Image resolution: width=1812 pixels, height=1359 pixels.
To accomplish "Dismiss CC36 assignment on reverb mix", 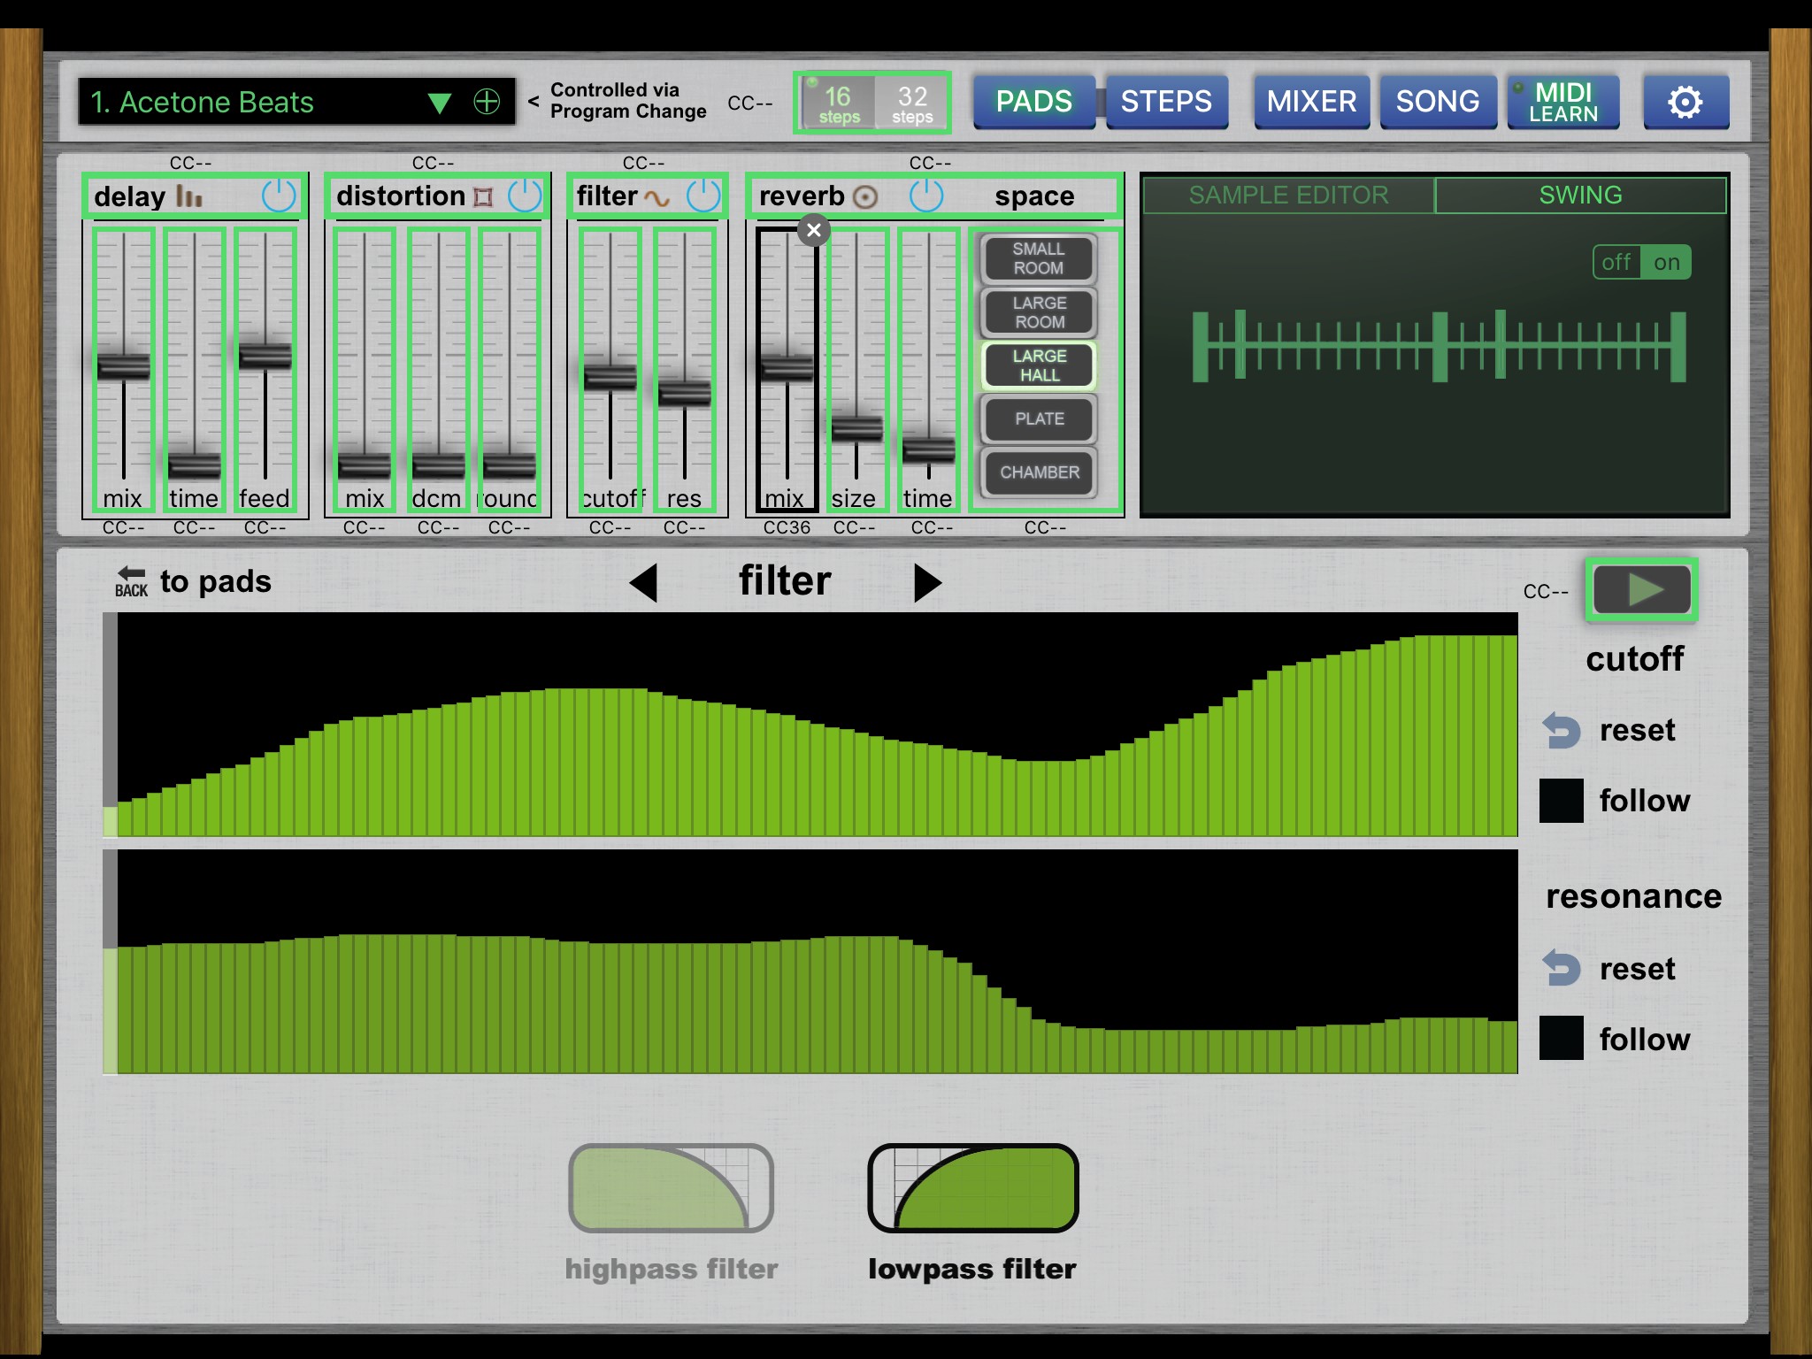I will (814, 231).
